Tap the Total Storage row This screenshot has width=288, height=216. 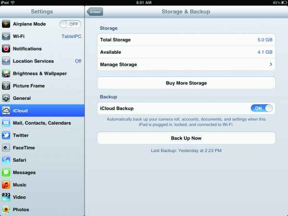tap(186, 40)
